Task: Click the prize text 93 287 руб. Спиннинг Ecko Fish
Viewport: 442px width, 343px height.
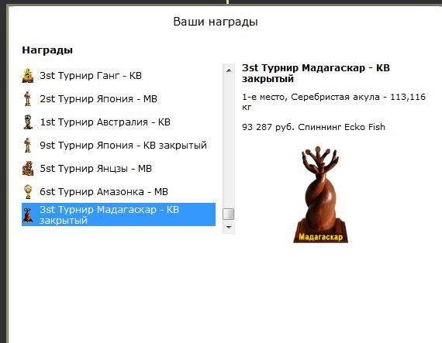Action: click(x=313, y=127)
